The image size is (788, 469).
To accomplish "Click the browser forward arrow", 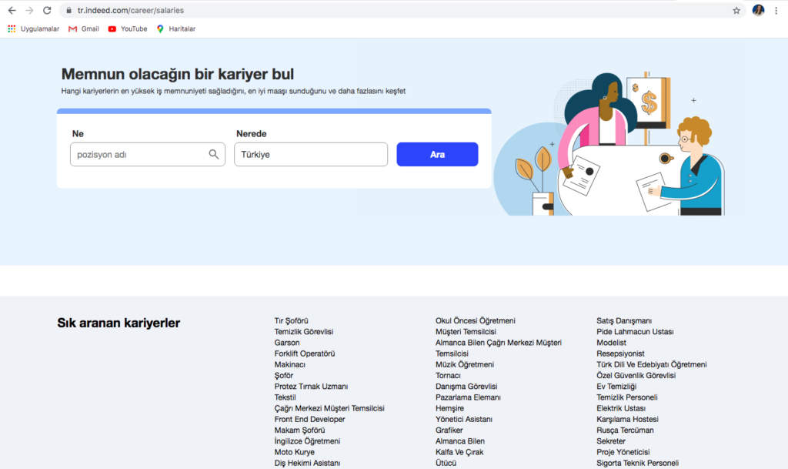I will pyautogui.click(x=29, y=11).
